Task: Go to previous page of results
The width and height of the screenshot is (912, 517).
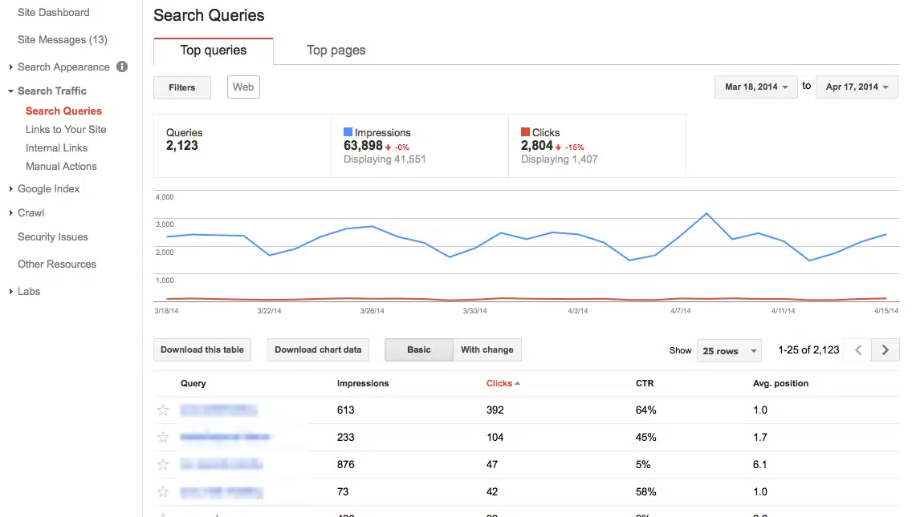Action: (858, 349)
